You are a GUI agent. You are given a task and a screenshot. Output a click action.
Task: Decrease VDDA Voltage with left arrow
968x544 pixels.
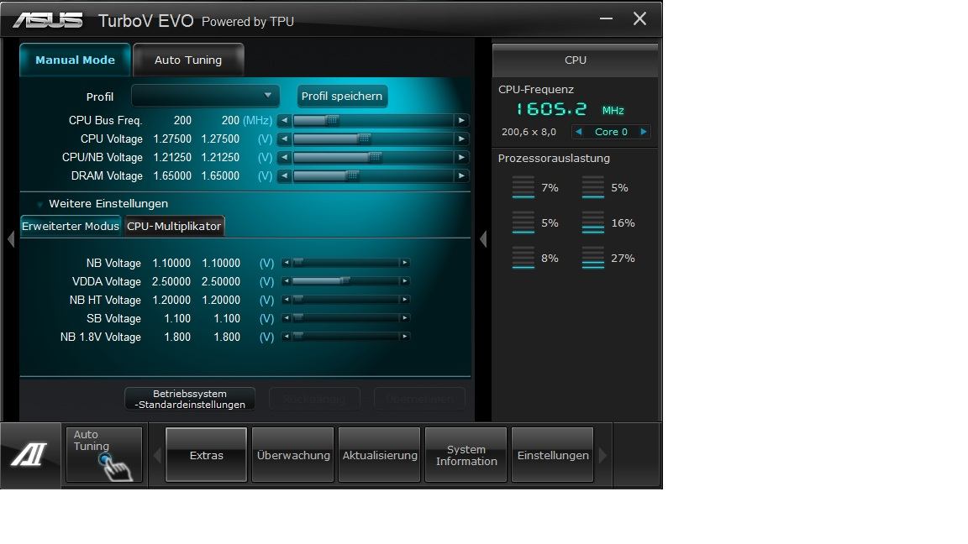point(287,281)
